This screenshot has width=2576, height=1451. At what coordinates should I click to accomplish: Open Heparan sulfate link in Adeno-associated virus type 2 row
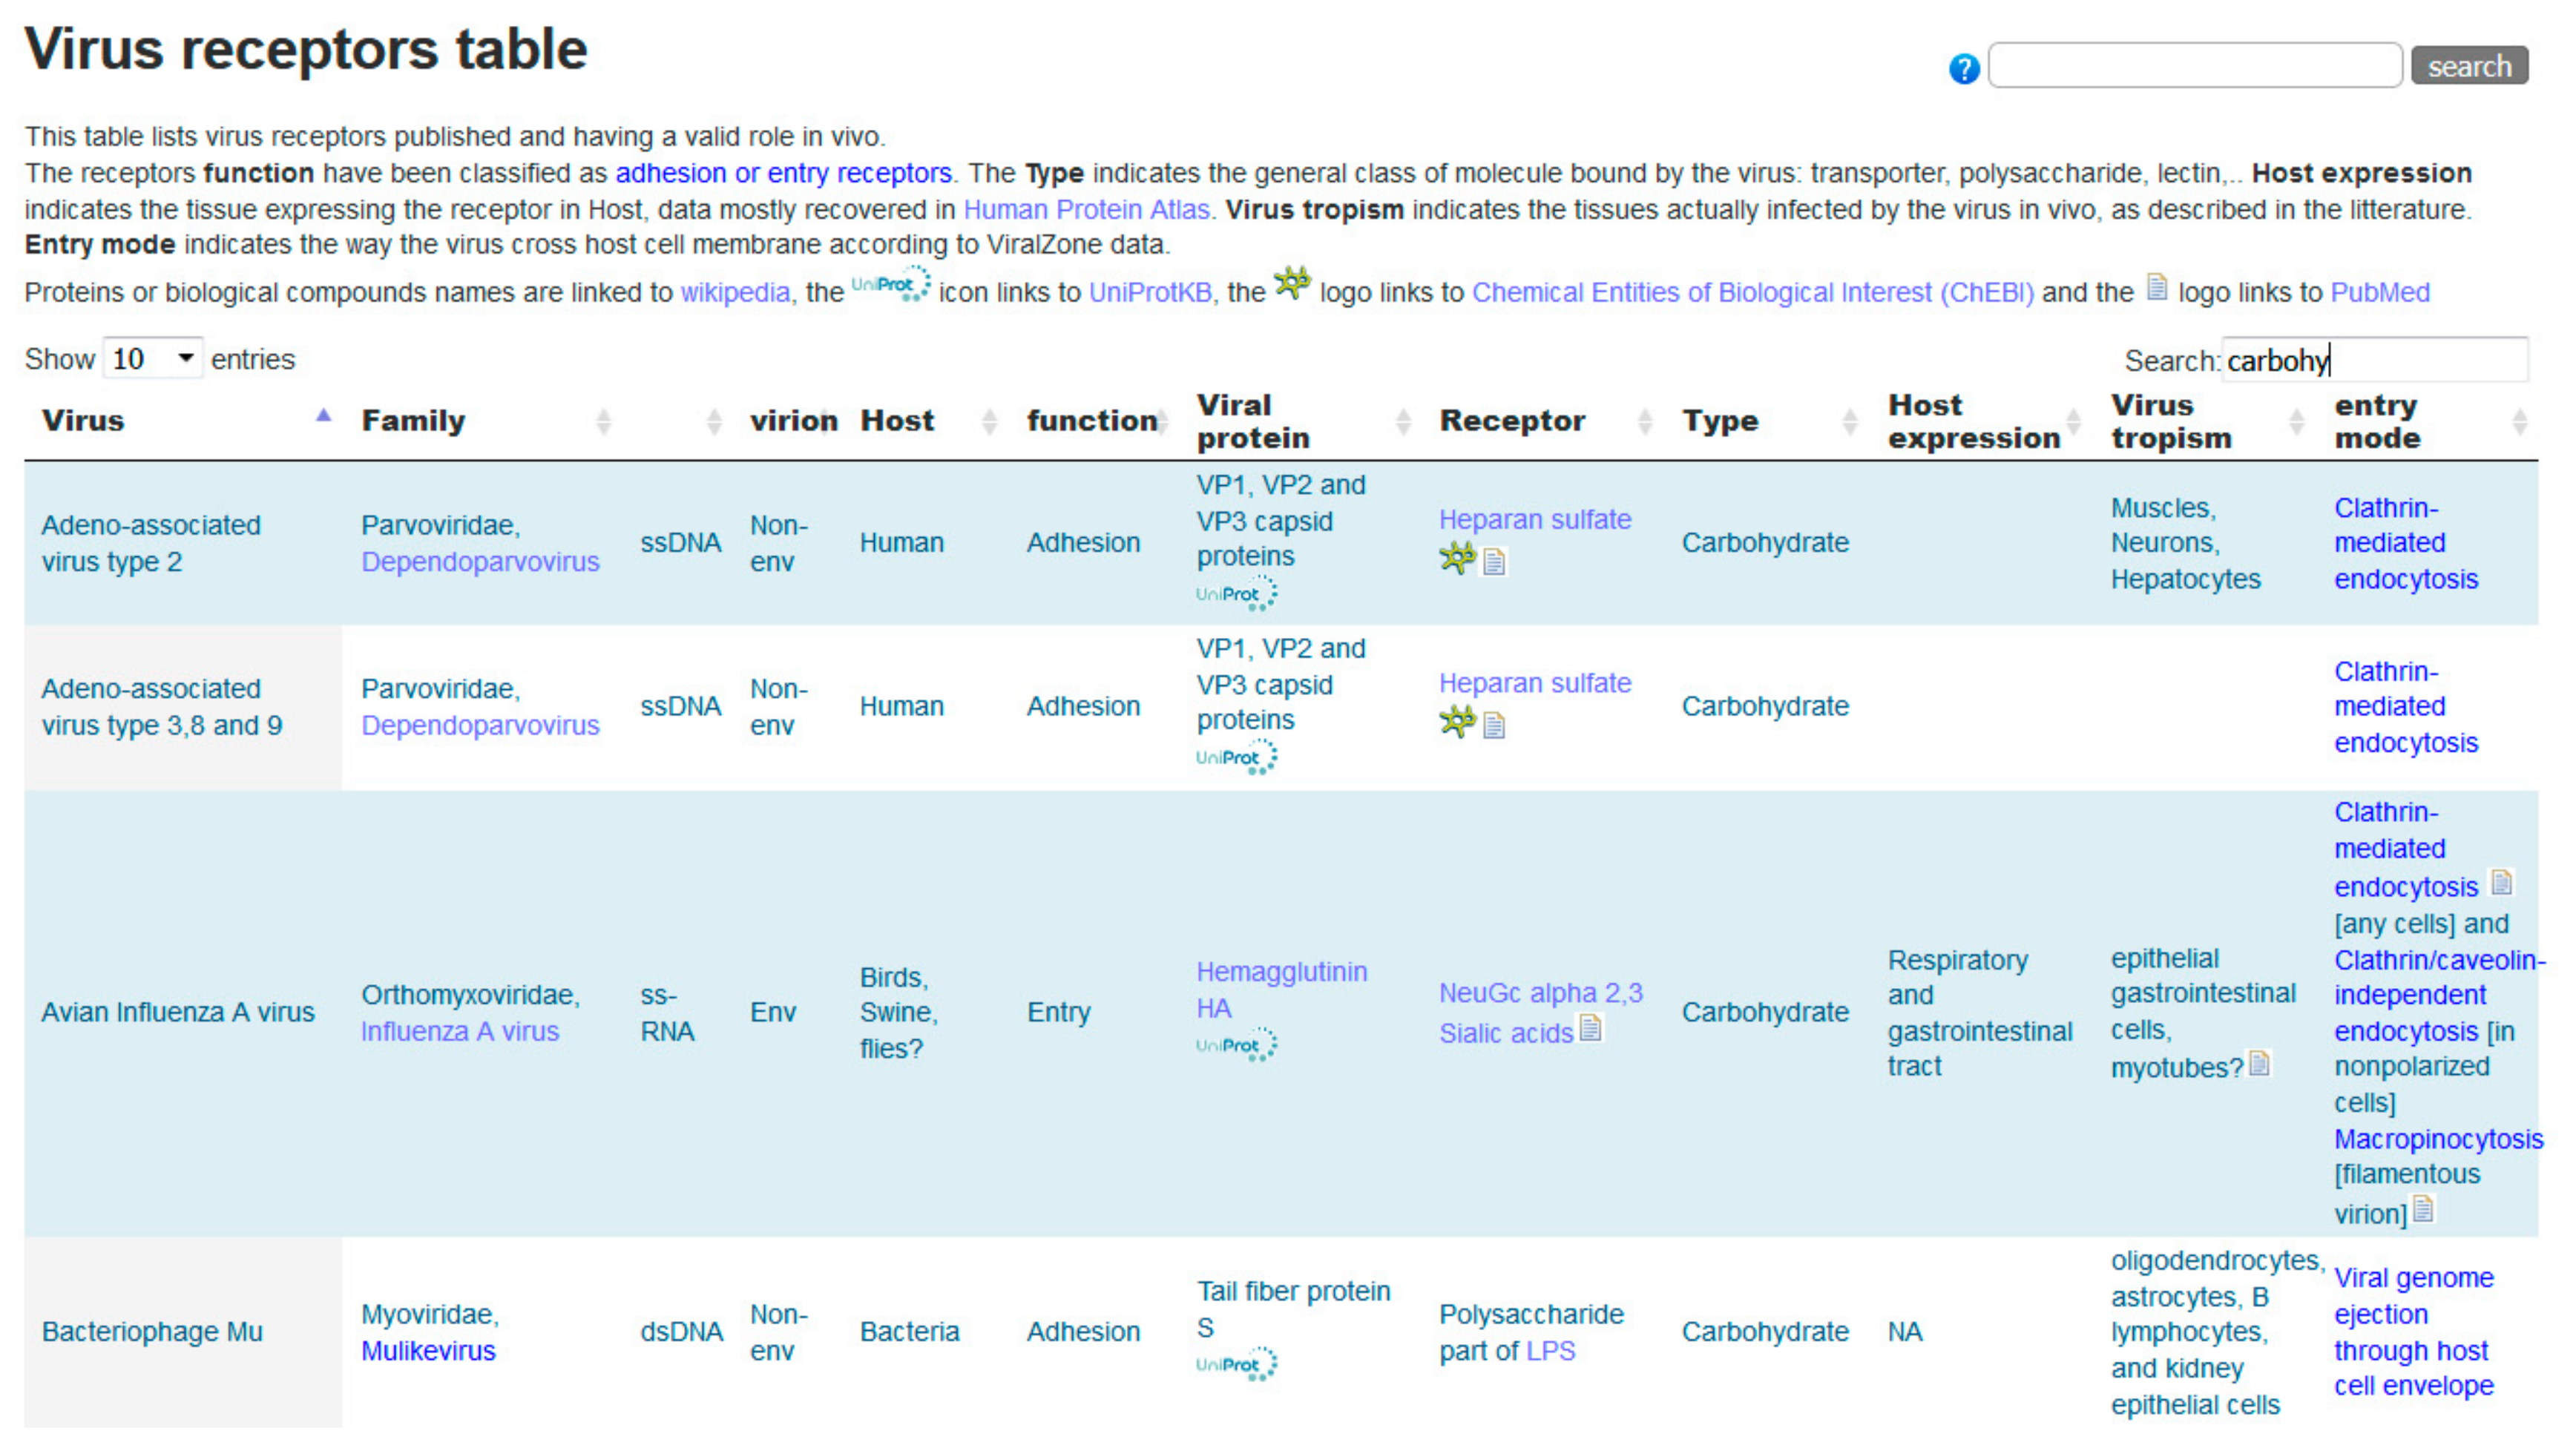1535,519
